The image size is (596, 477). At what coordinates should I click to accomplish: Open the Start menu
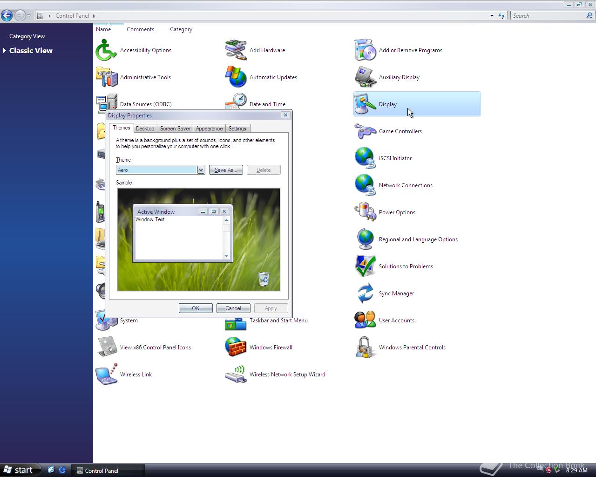(x=20, y=470)
